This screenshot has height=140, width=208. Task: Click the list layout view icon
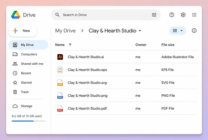[x=175, y=30]
